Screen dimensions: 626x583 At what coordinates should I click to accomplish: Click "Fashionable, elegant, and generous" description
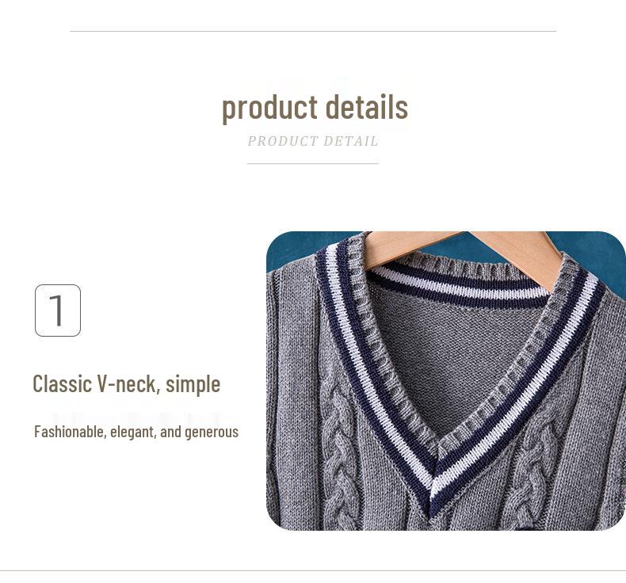pyautogui.click(x=136, y=432)
